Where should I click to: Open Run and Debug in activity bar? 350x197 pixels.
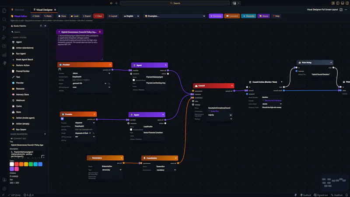pos(4,37)
